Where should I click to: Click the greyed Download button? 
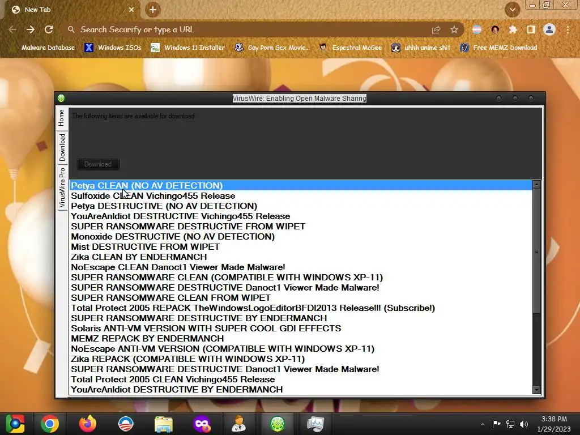(x=98, y=164)
